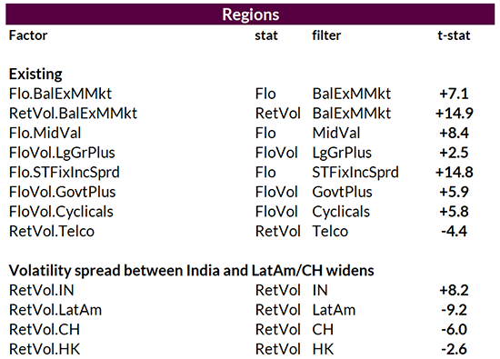Select the -6.0 t-stat value
Viewport: 500px width, 359px height.
point(454,330)
